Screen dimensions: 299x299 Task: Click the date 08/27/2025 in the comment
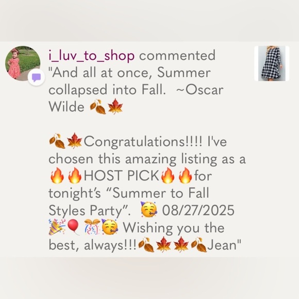coord(198,210)
